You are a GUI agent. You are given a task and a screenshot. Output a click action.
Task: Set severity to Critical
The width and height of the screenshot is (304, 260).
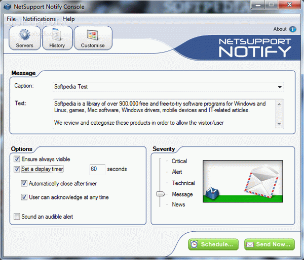[x=179, y=161]
